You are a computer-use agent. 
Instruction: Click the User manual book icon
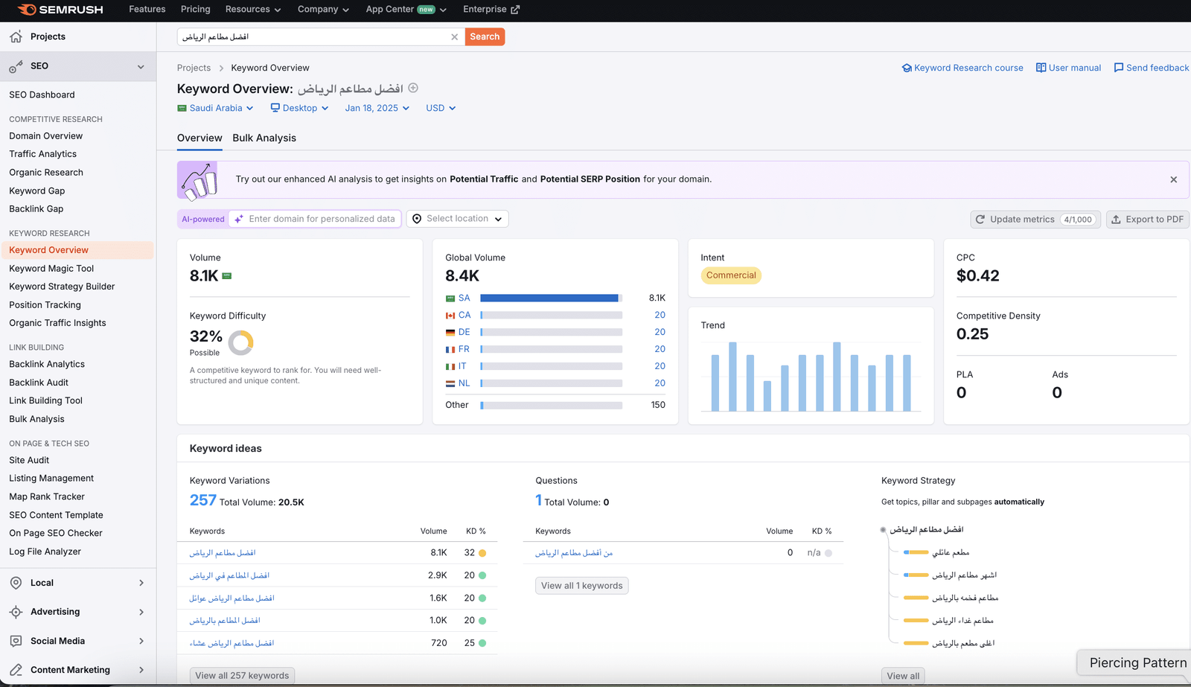(1041, 68)
